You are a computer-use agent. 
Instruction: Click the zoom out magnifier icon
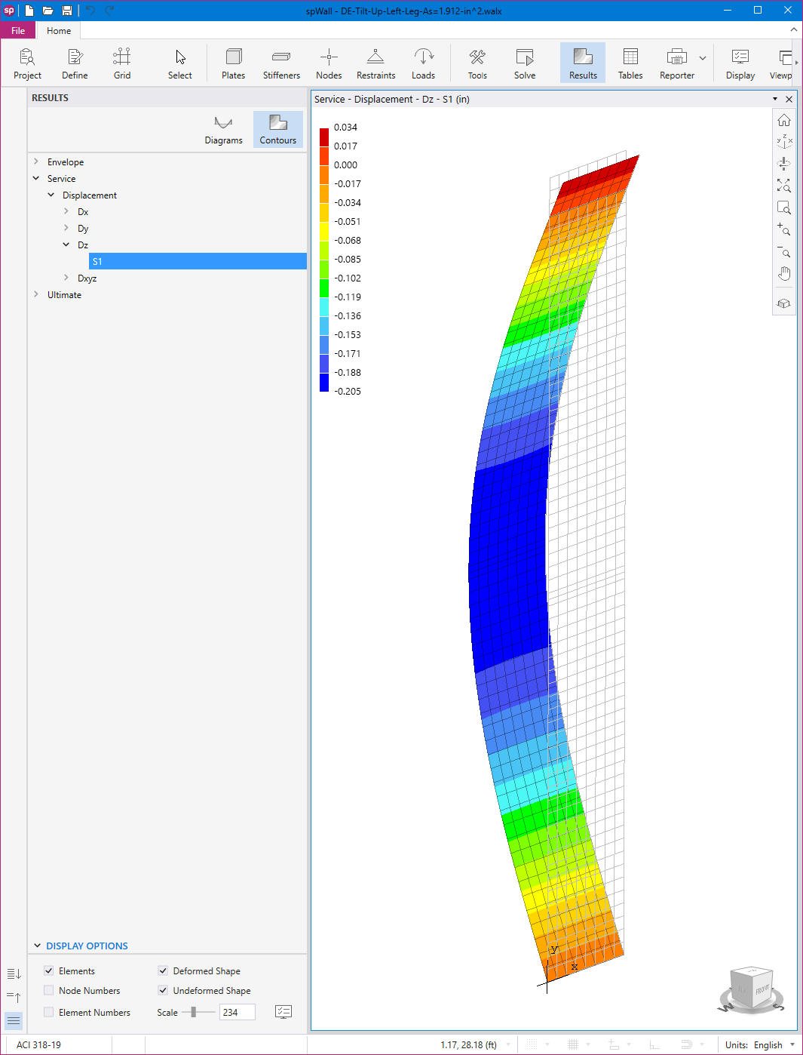tap(784, 251)
